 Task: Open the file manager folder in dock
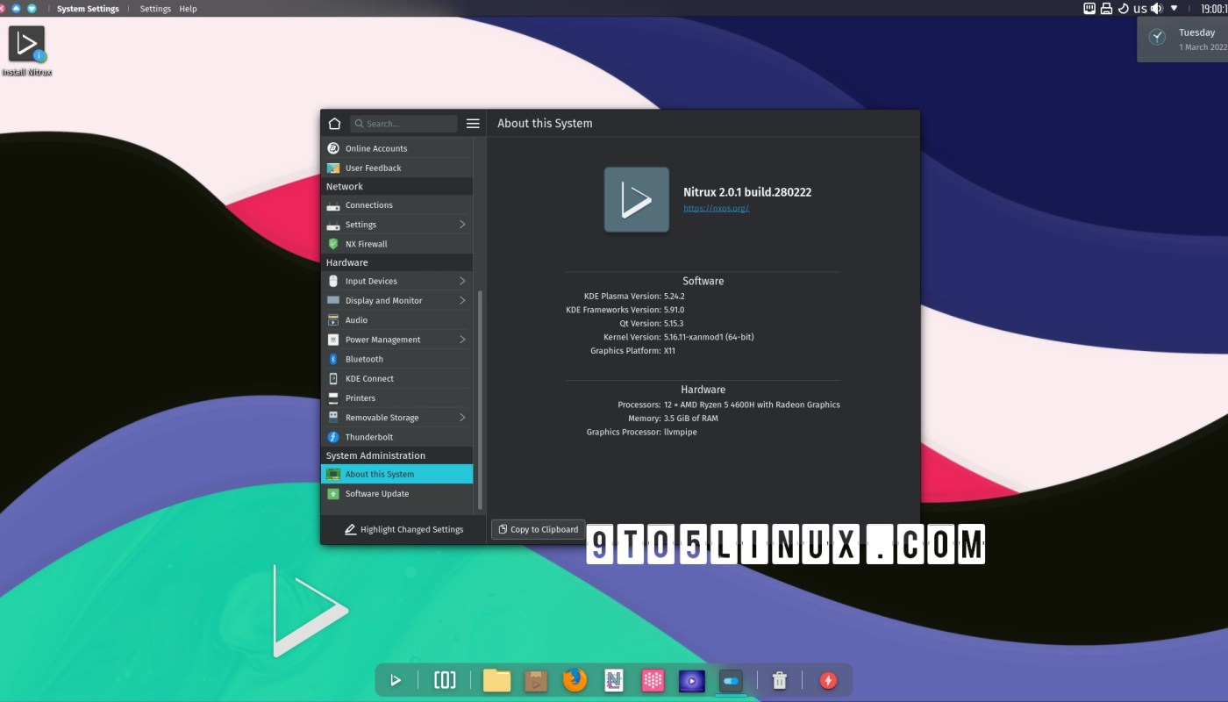pyautogui.click(x=496, y=680)
